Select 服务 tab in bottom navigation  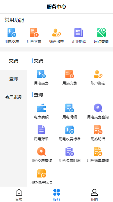(x=57, y=195)
